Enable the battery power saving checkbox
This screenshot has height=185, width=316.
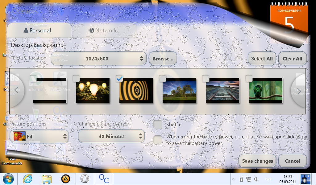coord(158,140)
